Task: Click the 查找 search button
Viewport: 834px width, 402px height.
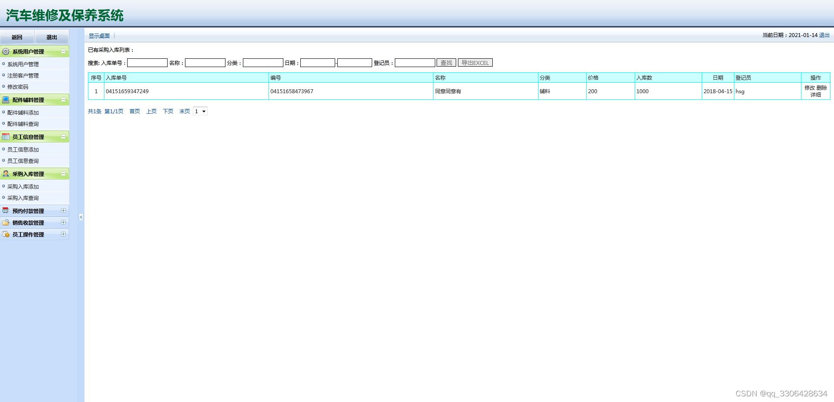Action: click(x=447, y=63)
